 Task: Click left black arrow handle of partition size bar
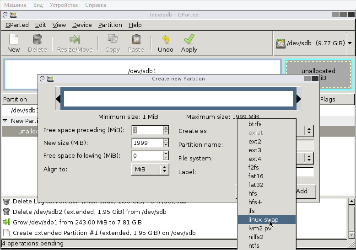pyautogui.click(x=58, y=99)
